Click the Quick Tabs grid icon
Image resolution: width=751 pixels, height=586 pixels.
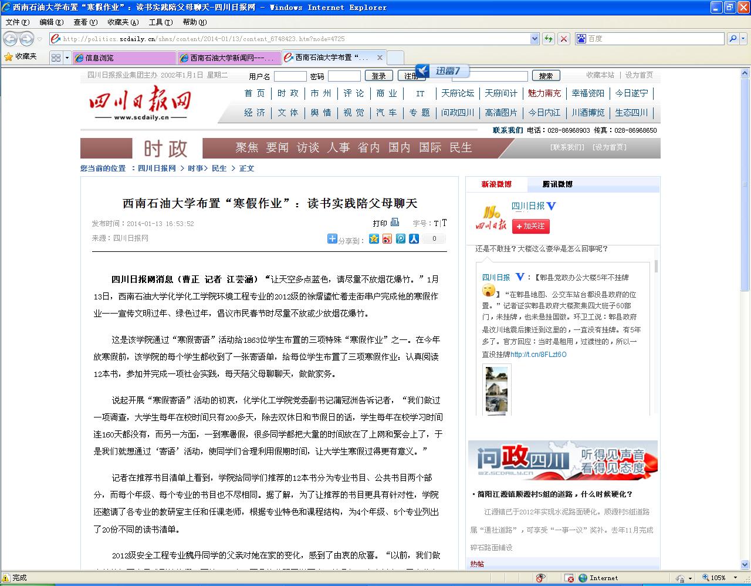point(56,58)
